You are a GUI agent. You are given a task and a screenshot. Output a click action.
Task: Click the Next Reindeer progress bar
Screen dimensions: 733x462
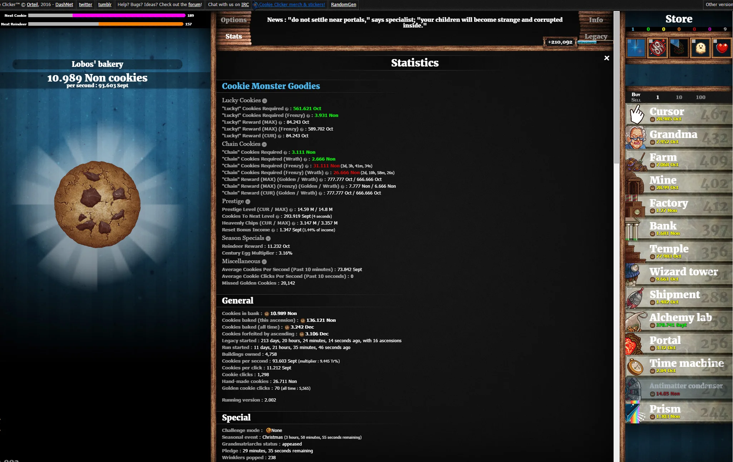105,24
